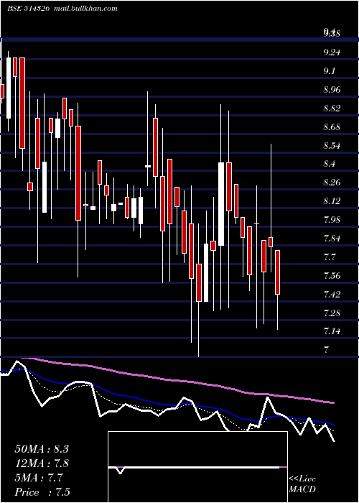
Task: Select the 9.1 price axis label
Action: (x=330, y=71)
